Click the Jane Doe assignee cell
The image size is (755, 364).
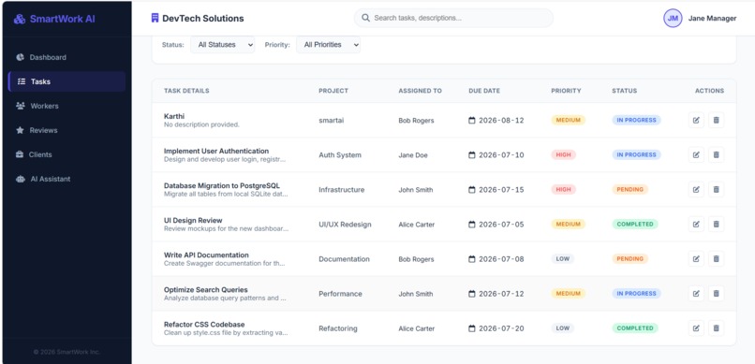[413, 154]
